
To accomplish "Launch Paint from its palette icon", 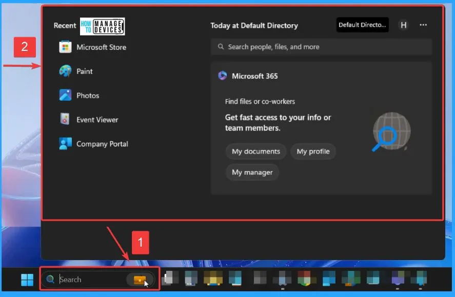I will click(x=65, y=71).
